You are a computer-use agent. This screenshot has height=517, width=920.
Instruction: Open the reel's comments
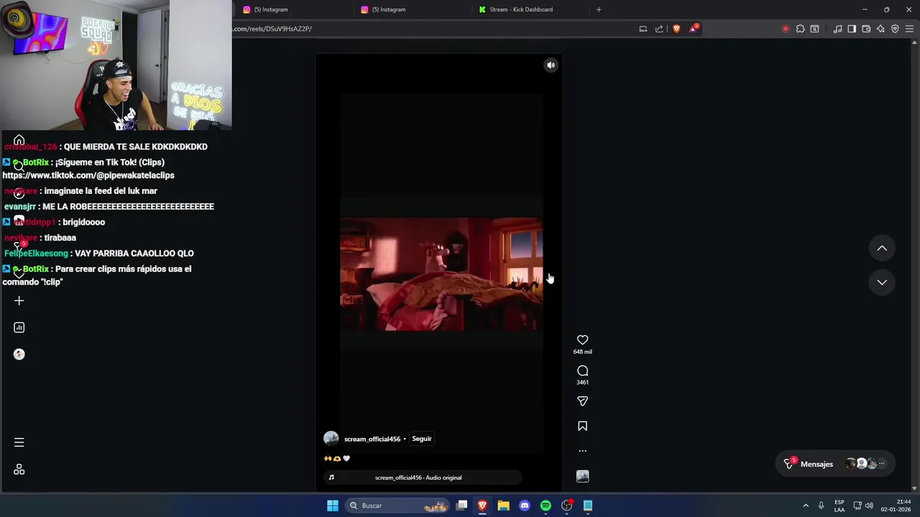582,371
